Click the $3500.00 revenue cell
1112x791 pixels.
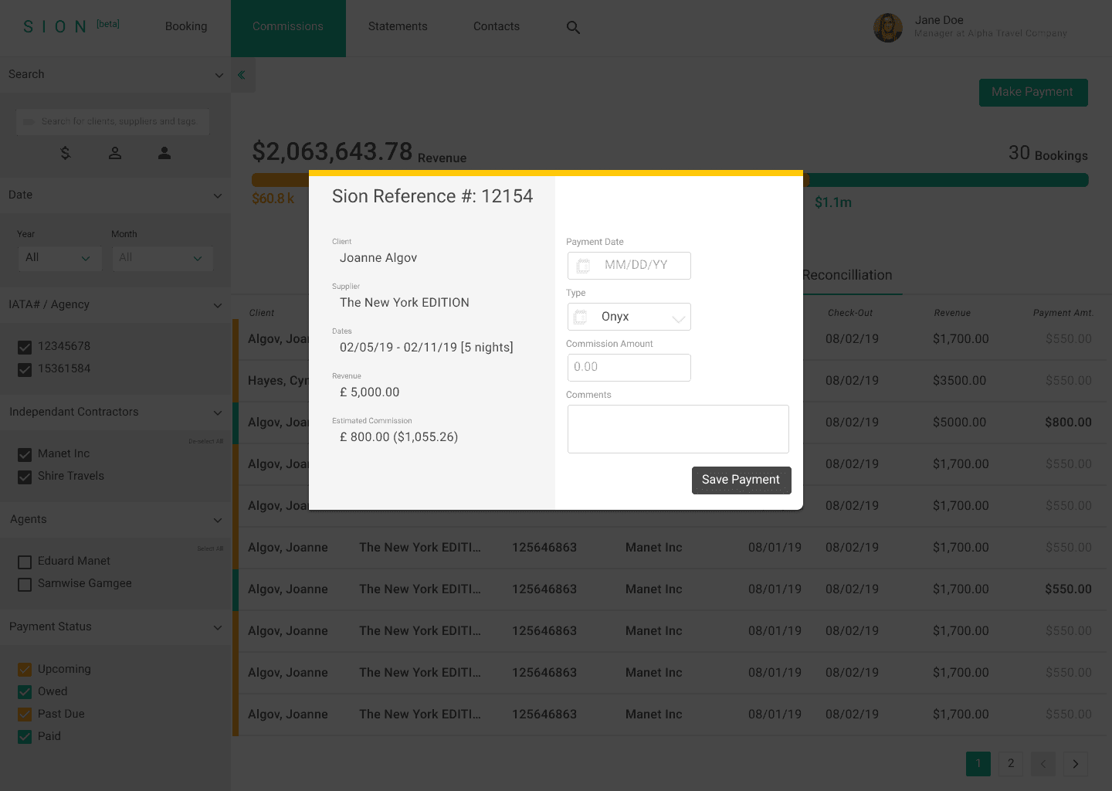pyautogui.click(x=959, y=381)
